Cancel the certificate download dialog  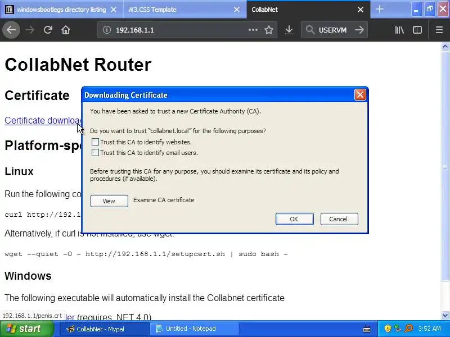(339, 219)
